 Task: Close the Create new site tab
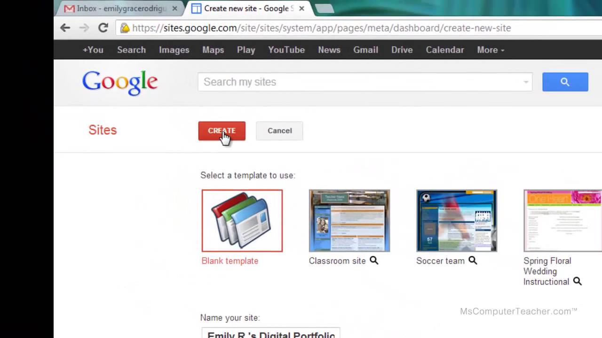301,8
